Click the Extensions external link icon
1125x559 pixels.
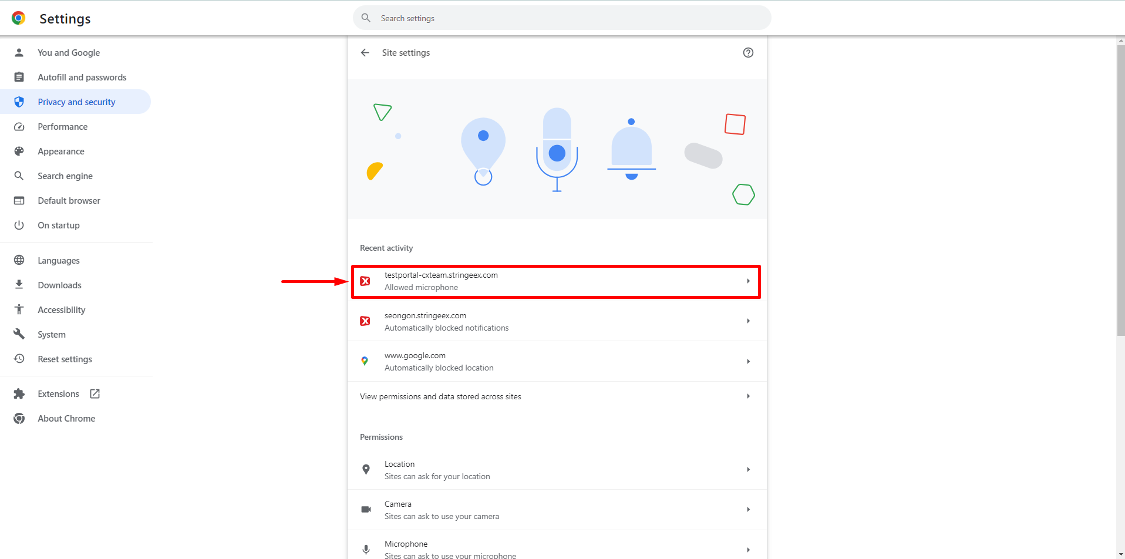tap(95, 394)
